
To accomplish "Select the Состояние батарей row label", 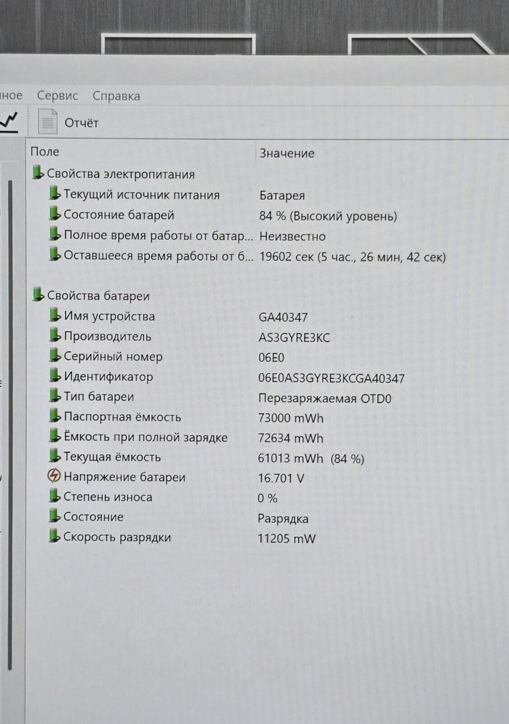I will click(119, 215).
